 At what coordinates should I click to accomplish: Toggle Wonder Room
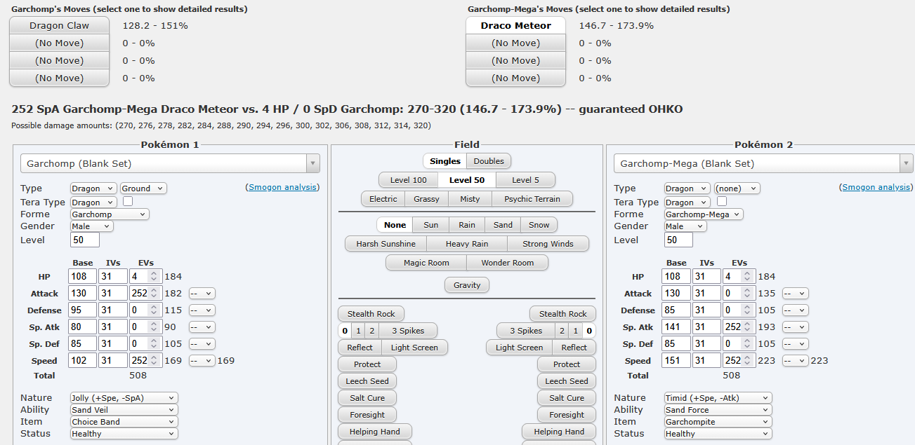pos(507,263)
